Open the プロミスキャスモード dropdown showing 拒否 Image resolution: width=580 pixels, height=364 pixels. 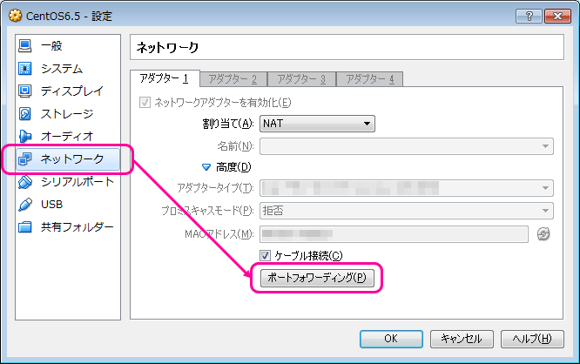[x=407, y=211]
